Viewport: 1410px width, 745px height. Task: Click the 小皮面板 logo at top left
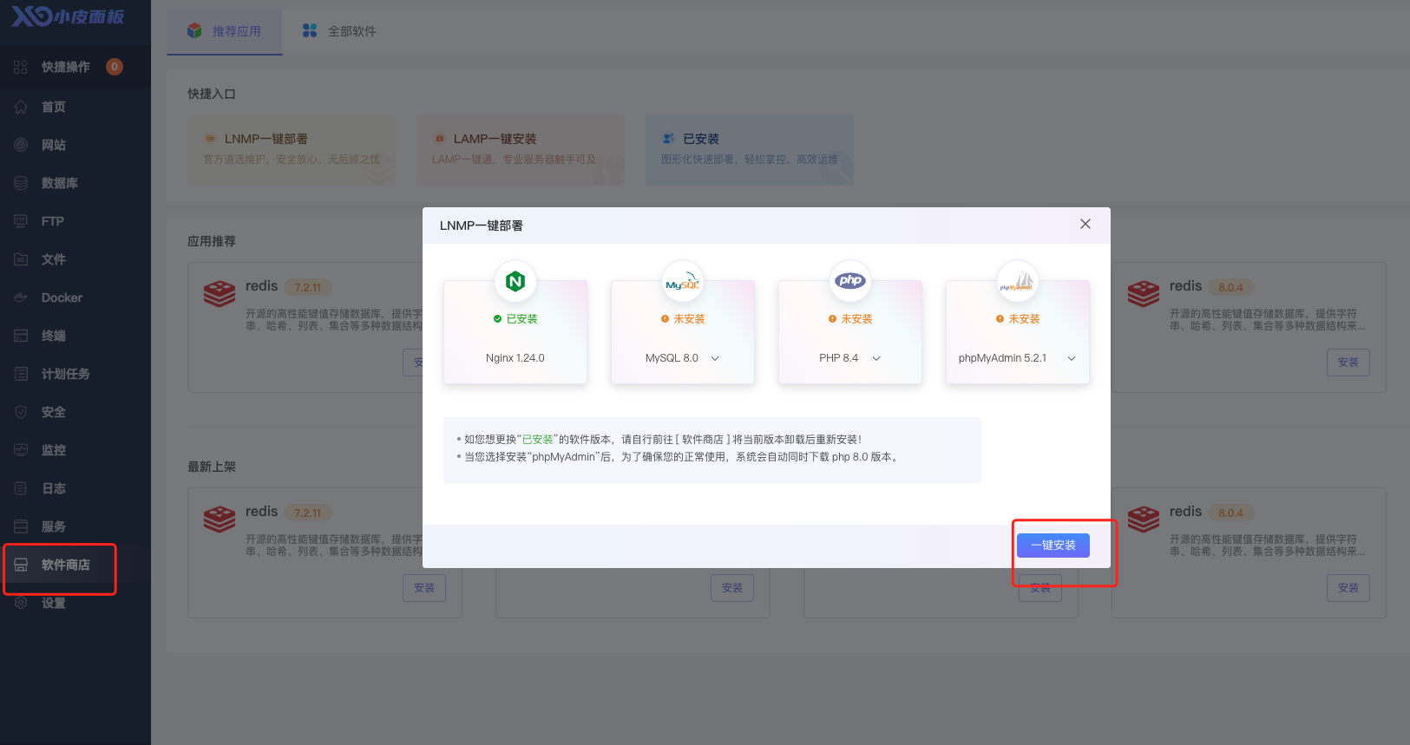[x=68, y=16]
